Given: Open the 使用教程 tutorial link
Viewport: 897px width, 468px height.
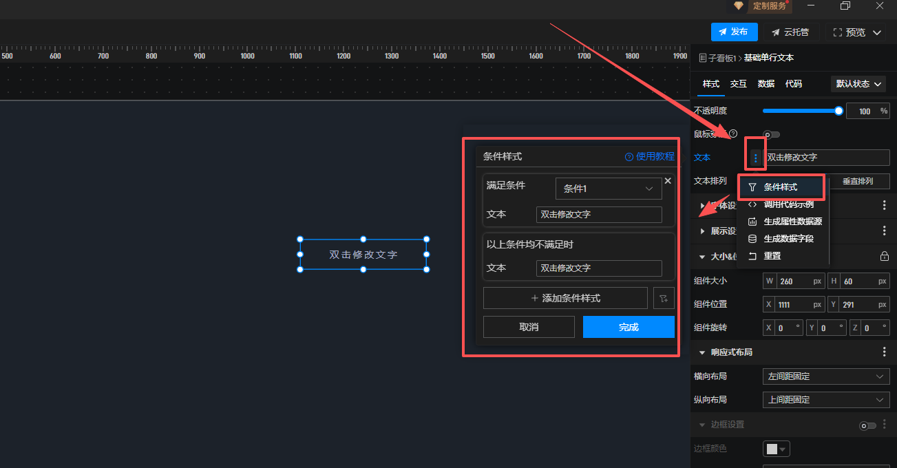Looking at the screenshot, I should (x=649, y=156).
